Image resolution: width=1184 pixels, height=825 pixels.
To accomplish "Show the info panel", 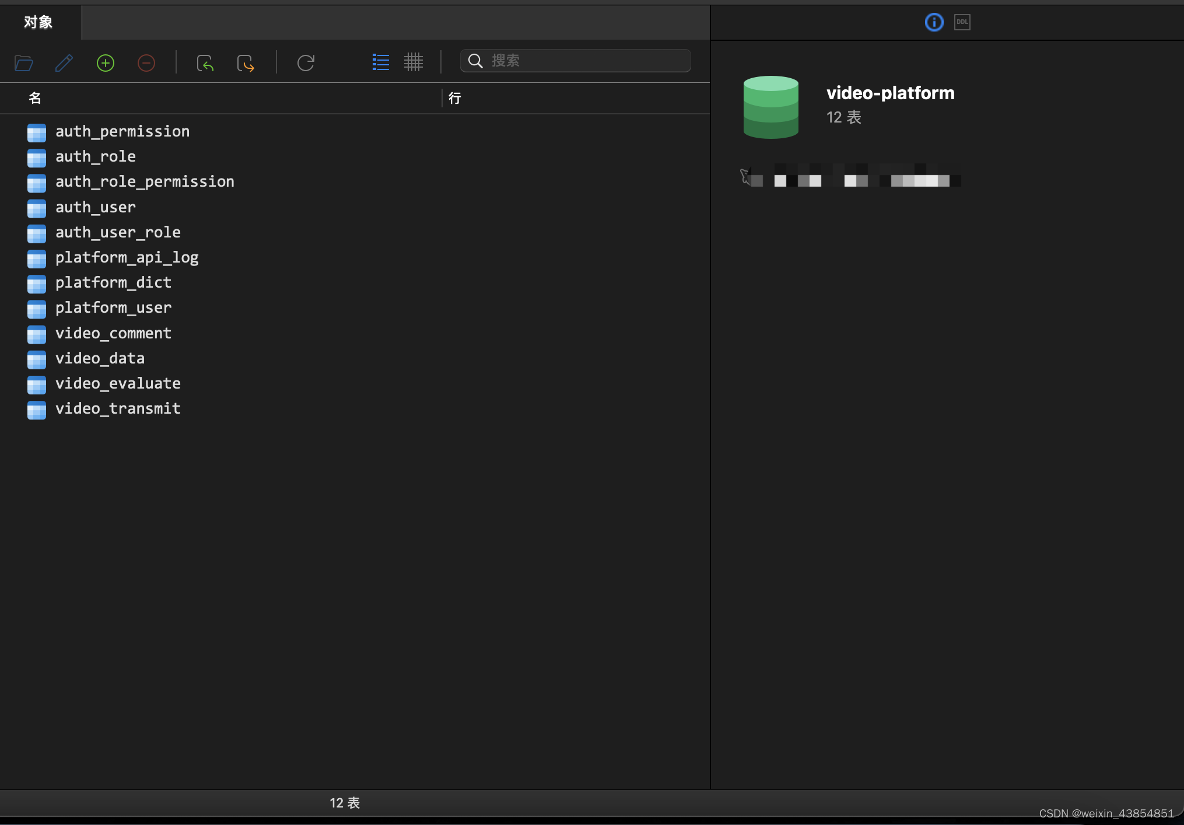I will pos(934,22).
